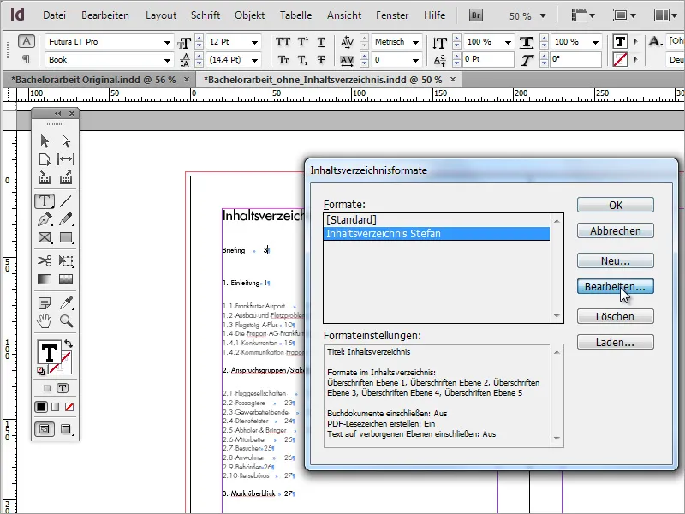Open the Bearbeiten menu
This screenshot has height=514, width=685.
point(105,15)
